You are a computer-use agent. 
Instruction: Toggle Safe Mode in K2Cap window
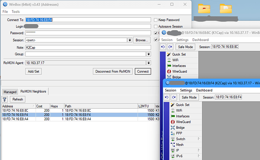189,97
